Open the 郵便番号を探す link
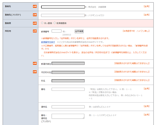The image size is (156, 125). (48, 42)
